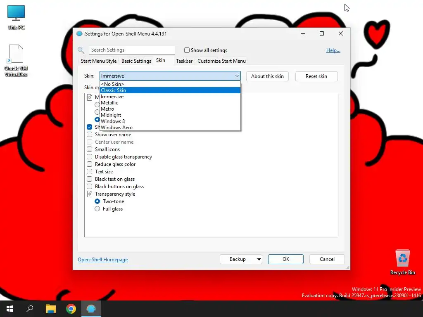This screenshot has width=423, height=317.
Task: Choose <No Skin> from list
Action: point(170,84)
